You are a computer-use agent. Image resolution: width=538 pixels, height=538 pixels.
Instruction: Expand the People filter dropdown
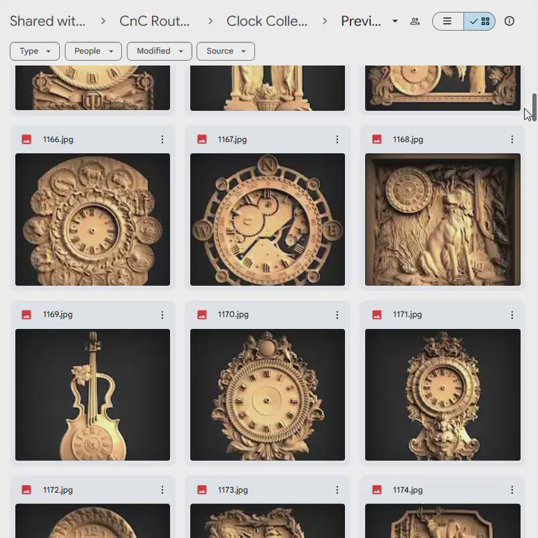click(x=93, y=51)
